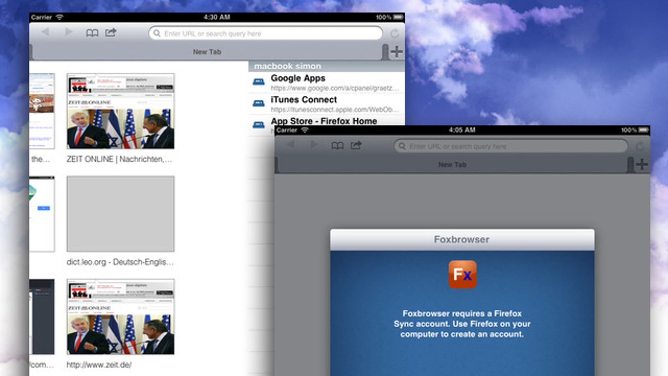The height and width of the screenshot is (376, 668).
Task: Tap share icon in front window toolbar
Action: [356, 145]
